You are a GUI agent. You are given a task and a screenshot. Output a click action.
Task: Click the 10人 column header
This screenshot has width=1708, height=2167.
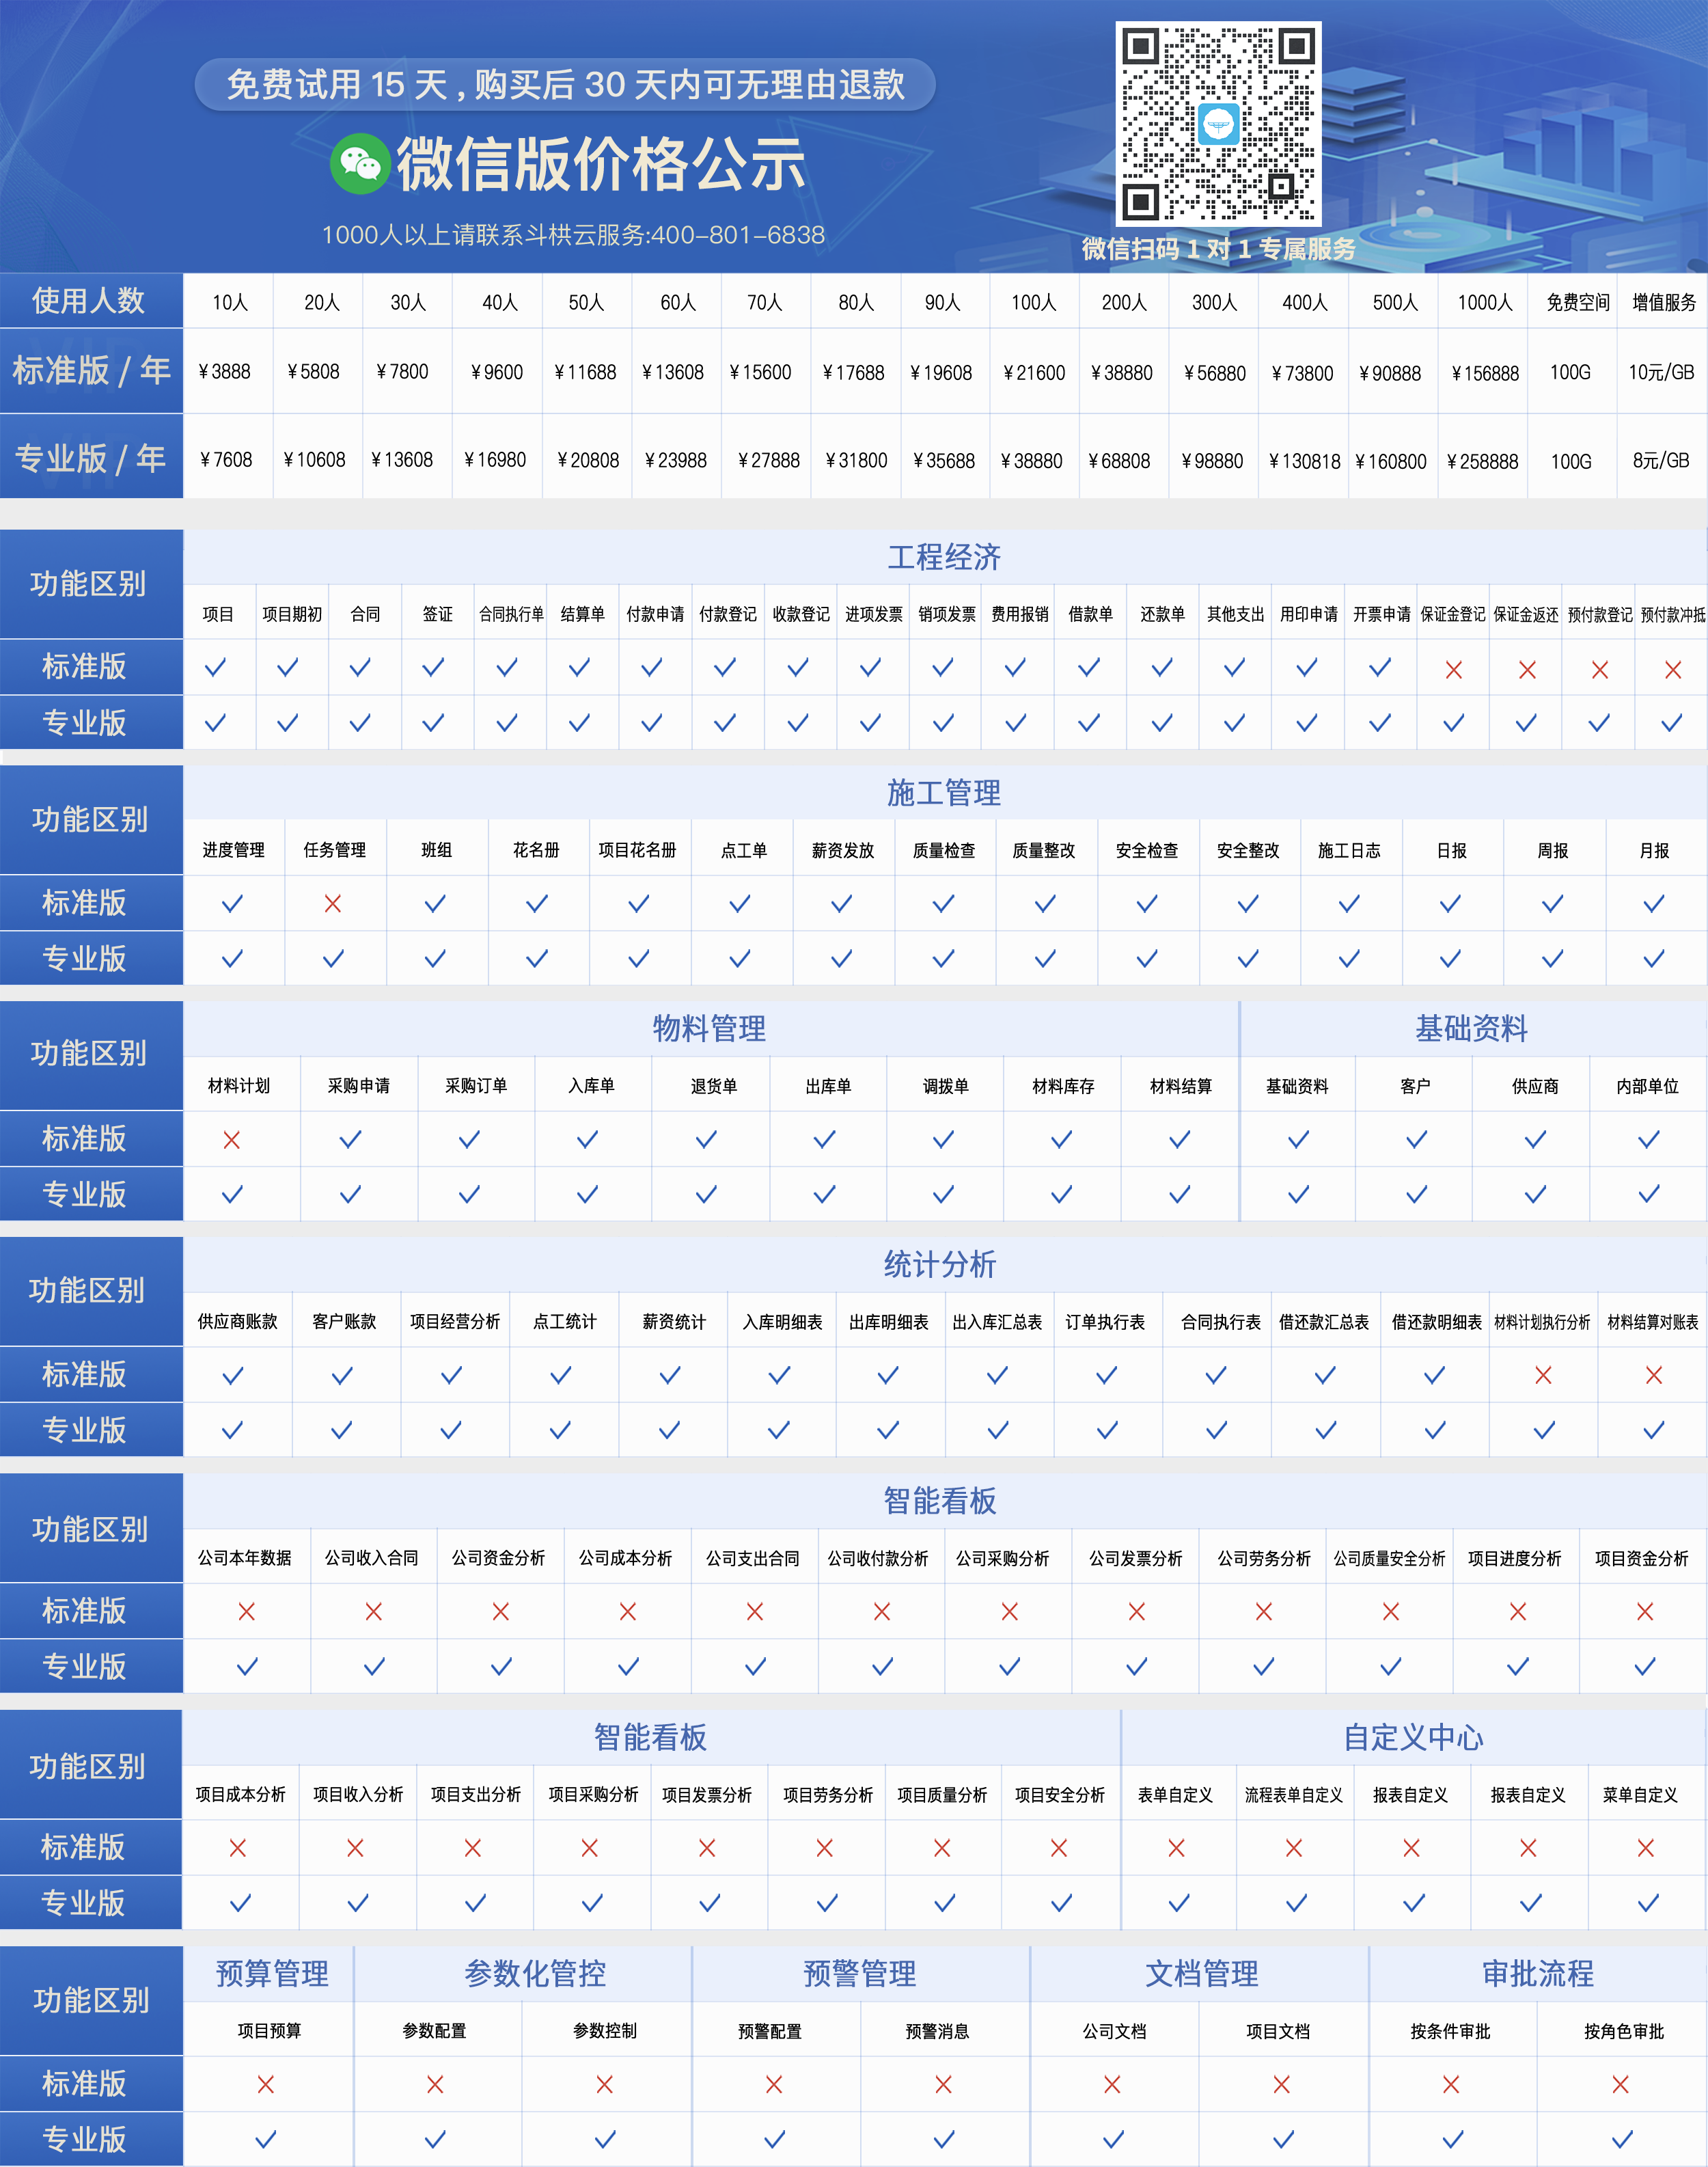(229, 302)
